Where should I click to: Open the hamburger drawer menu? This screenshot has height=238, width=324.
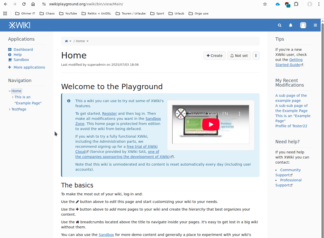pos(315,25)
